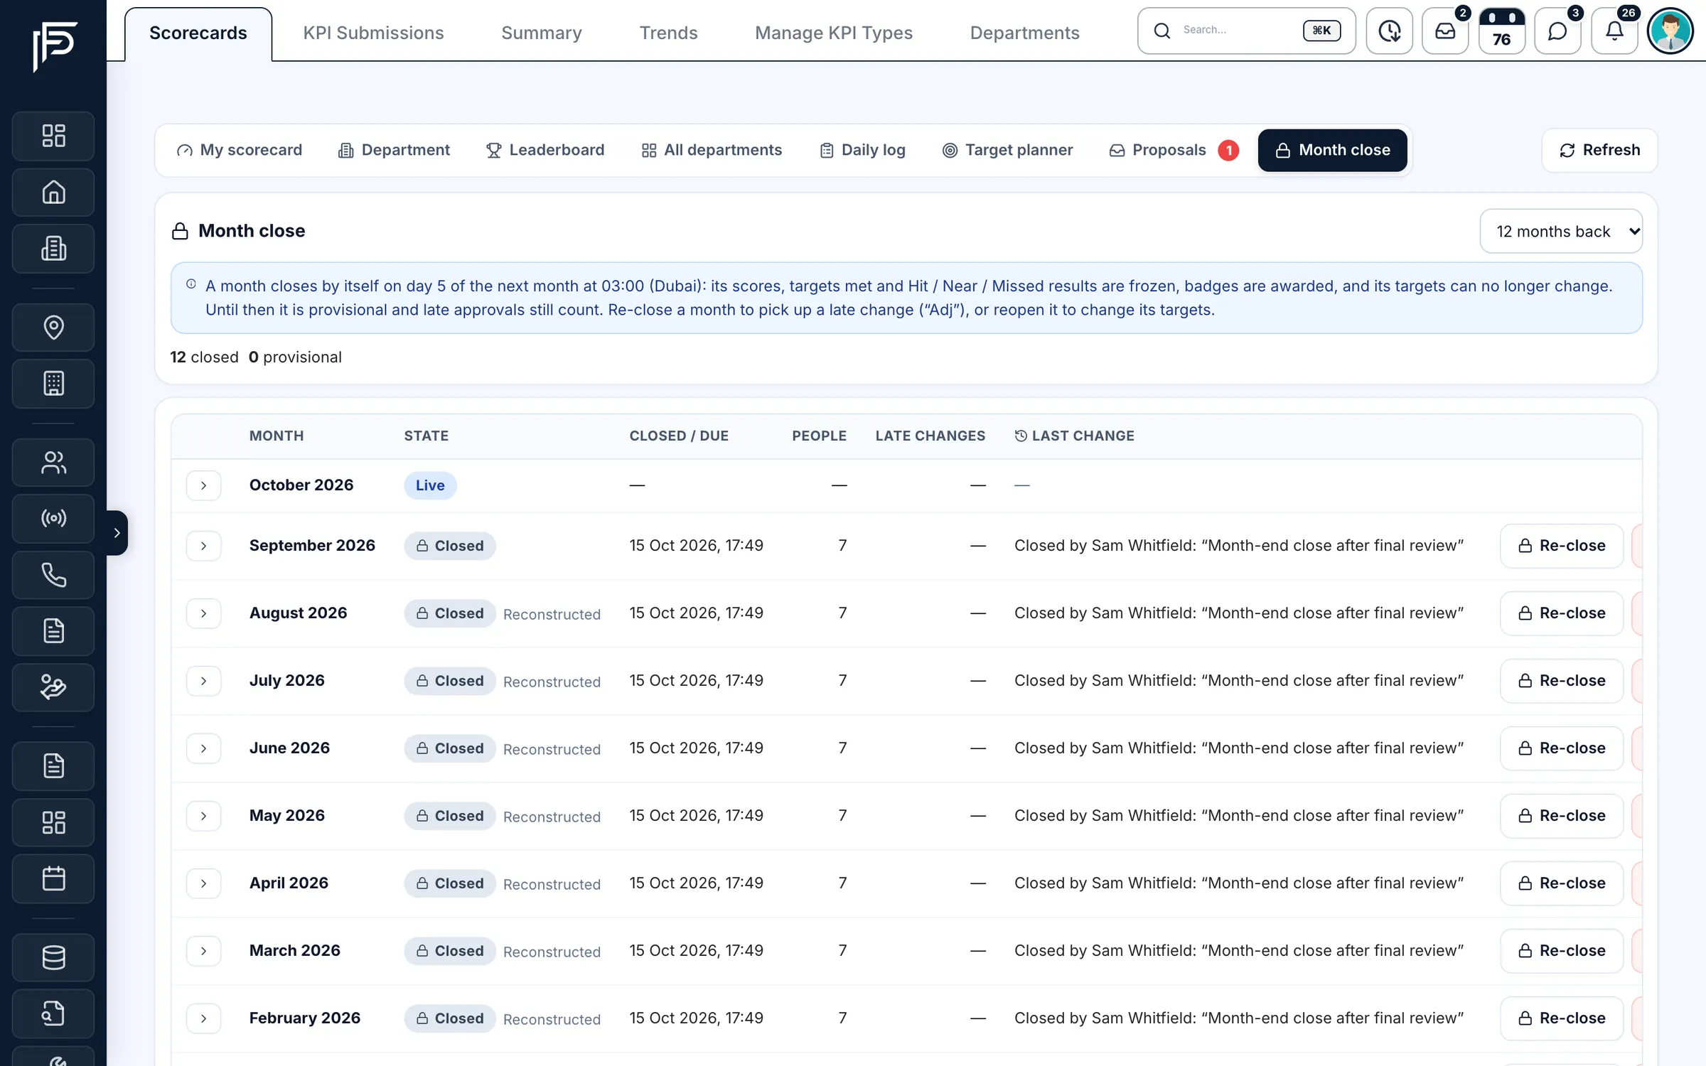Screen dimensions: 1706x1066
Task: Open the office building icon in sidebar
Action: pos(53,249)
